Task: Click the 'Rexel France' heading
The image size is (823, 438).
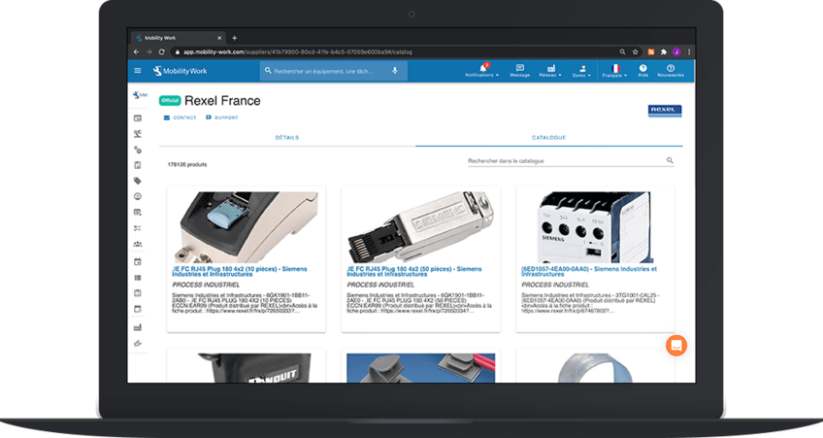Action: pyautogui.click(x=222, y=100)
